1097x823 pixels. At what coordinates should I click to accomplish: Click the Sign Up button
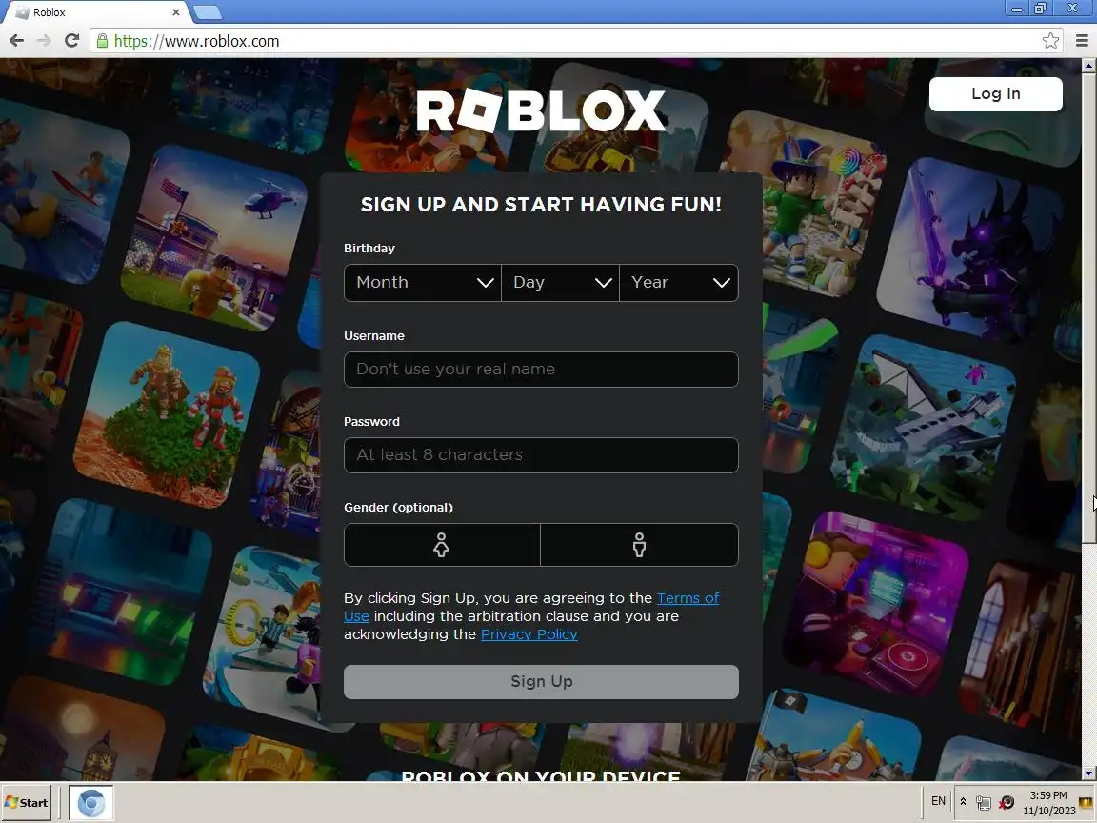point(541,682)
